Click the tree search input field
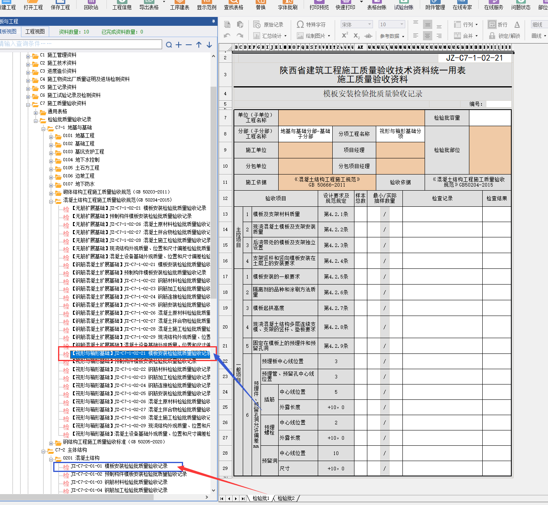 tap(81, 44)
